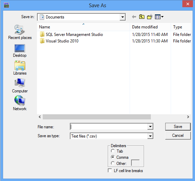The height and width of the screenshot is (181, 195).
Task: Open the Save as type dropdown
Action: click(x=150, y=136)
